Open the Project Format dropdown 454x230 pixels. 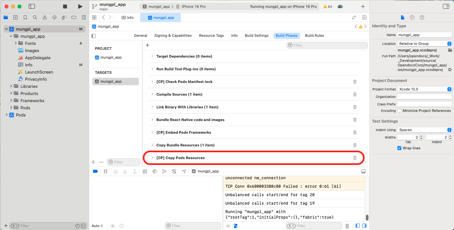424,89
